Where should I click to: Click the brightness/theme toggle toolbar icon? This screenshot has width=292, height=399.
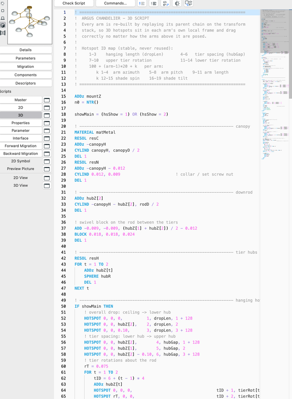coord(177,3)
